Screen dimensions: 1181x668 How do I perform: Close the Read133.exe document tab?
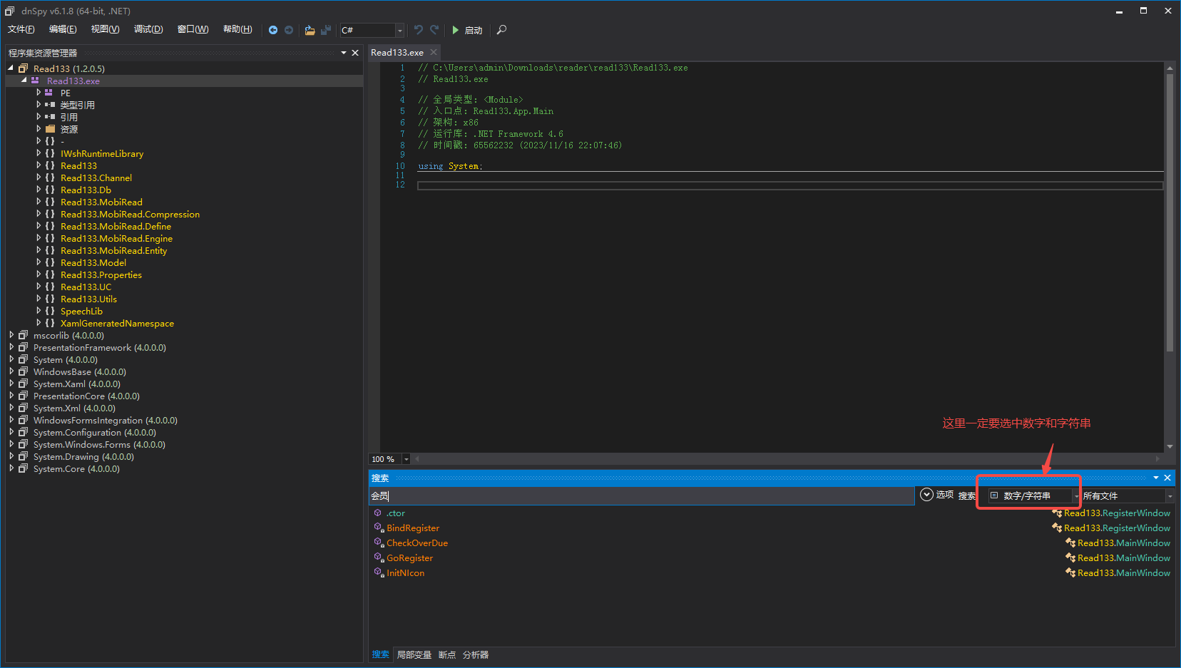(434, 52)
